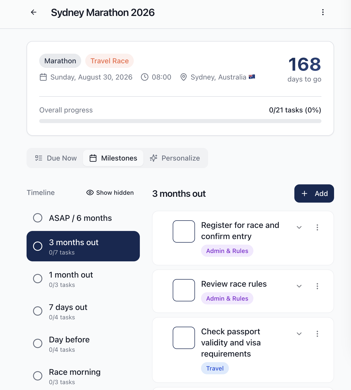This screenshot has height=390, width=351.
Task: Expand details for Check passport validity and visa requirements
Action: pos(299,334)
